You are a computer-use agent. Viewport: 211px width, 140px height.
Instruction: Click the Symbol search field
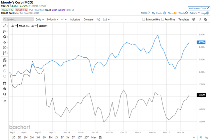pyautogui.click(x=18, y=19)
